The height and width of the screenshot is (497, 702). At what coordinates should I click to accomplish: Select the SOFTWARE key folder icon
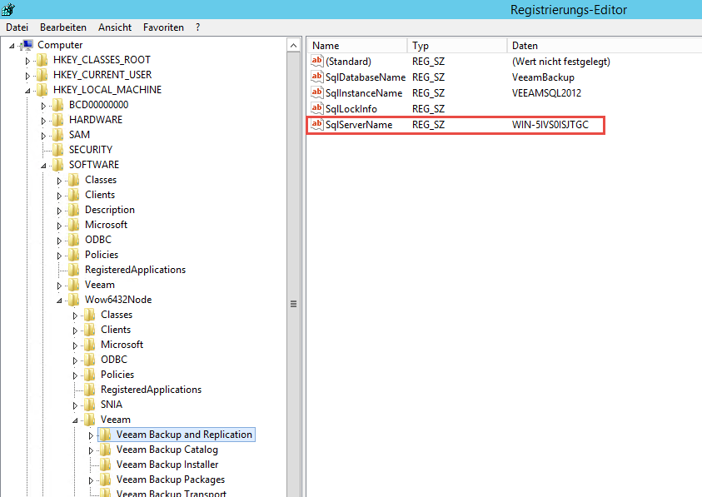[x=57, y=164]
